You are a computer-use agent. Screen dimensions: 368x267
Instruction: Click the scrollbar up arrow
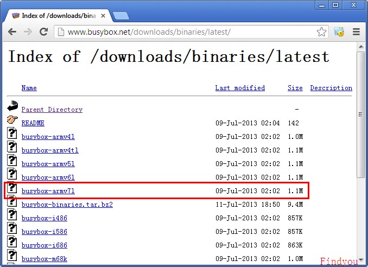tap(361, 47)
